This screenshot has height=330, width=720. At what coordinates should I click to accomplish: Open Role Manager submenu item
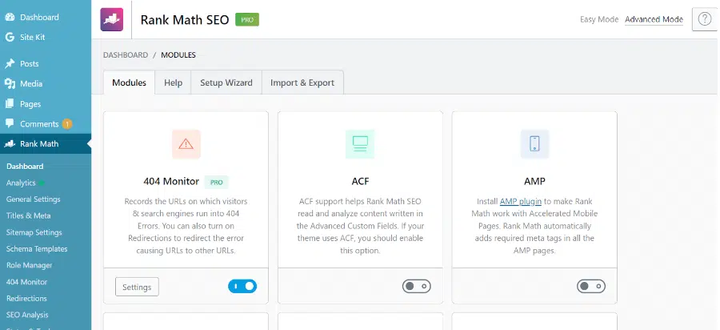click(29, 266)
